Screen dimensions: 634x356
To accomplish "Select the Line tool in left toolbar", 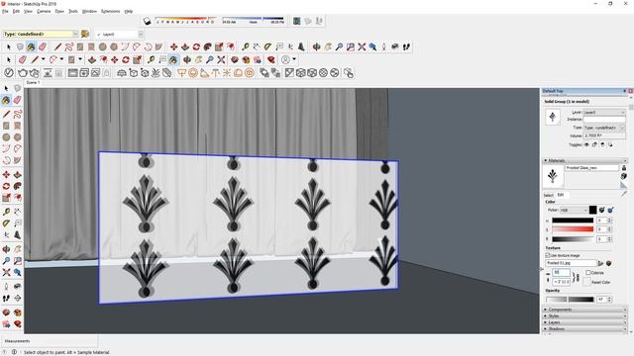I will coord(6,115).
